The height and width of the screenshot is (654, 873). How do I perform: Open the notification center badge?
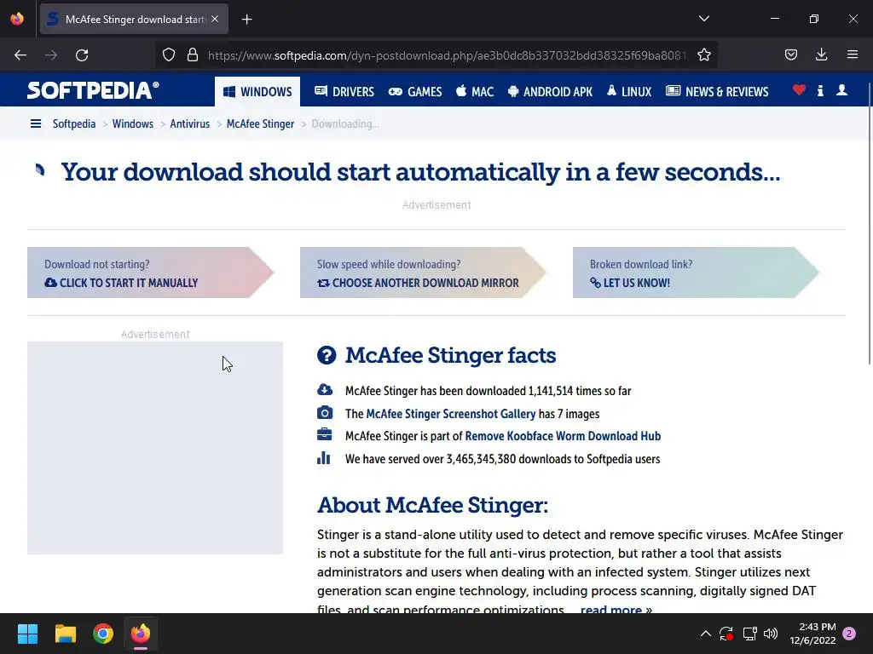click(849, 634)
